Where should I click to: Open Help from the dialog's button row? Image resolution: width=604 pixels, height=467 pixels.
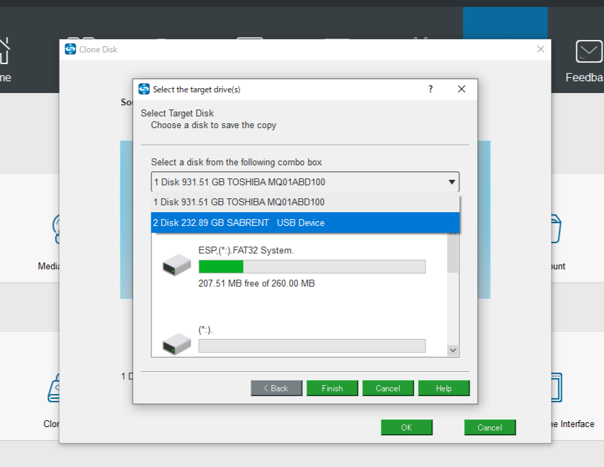444,388
